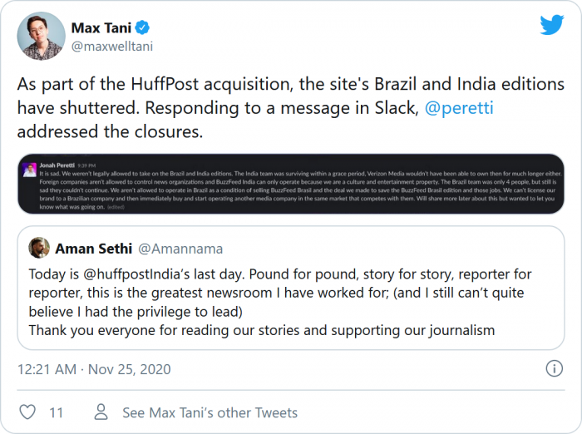Click Aman Sethi's small avatar
This screenshot has height=434, width=582.
pos(38,248)
